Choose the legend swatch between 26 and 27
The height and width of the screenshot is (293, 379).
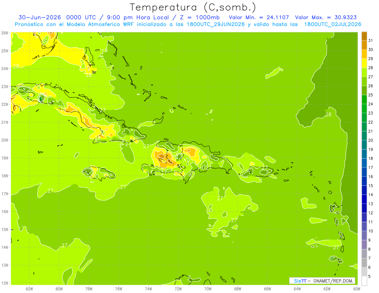(x=364, y=81)
